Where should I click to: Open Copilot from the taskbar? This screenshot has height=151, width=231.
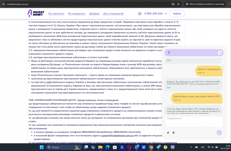pos(93,147)
